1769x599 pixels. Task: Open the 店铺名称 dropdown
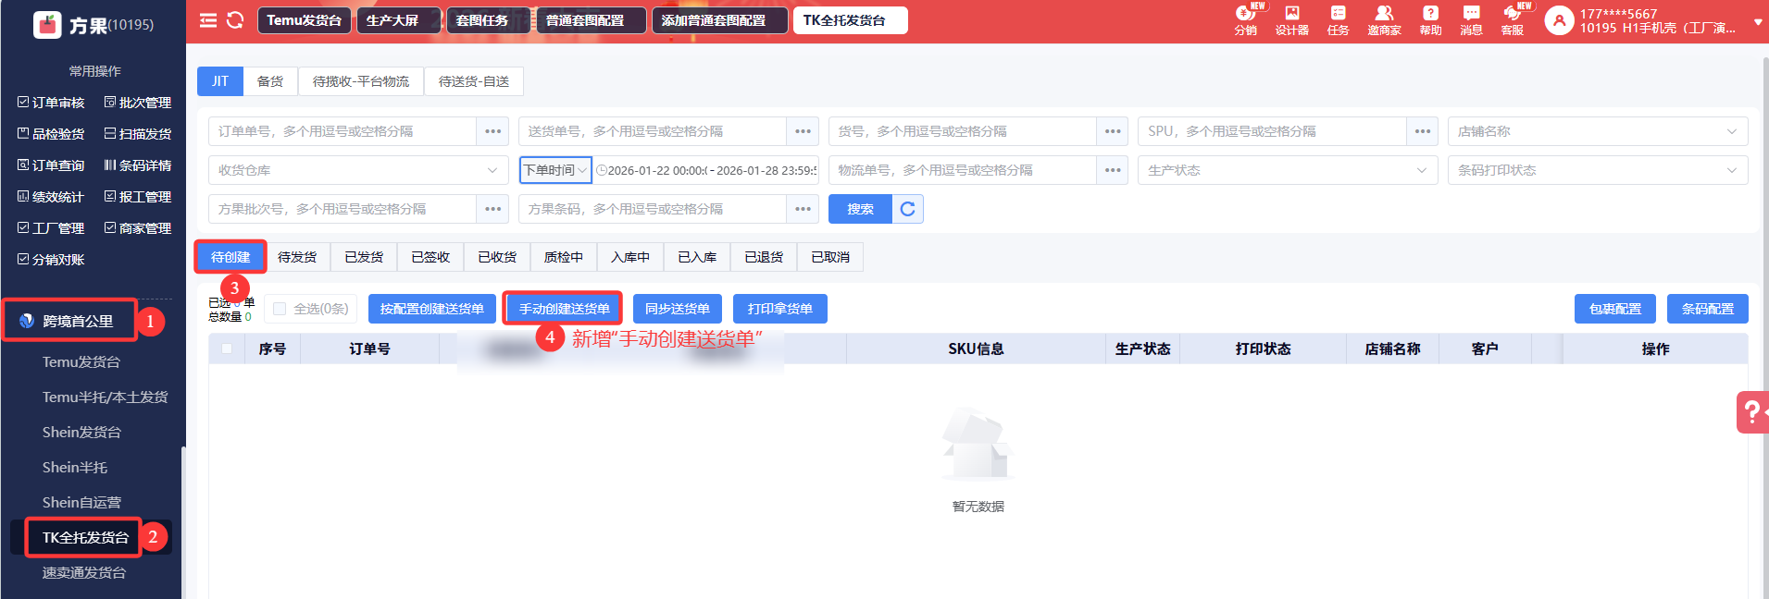1598,131
